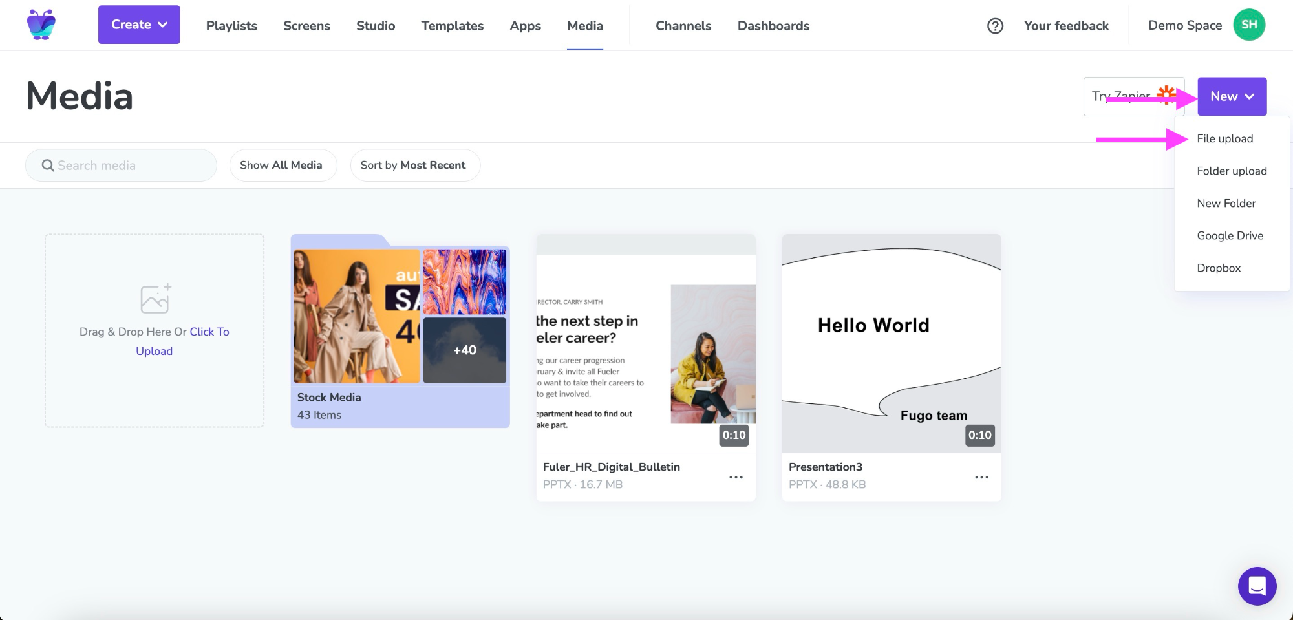Open options menu for Fuler_HR_Digital_Bulletin
The height and width of the screenshot is (620, 1293).
click(x=736, y=477)
